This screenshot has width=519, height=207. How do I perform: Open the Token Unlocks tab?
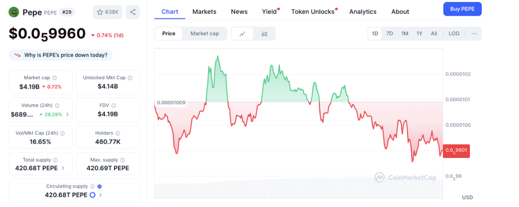313,12
